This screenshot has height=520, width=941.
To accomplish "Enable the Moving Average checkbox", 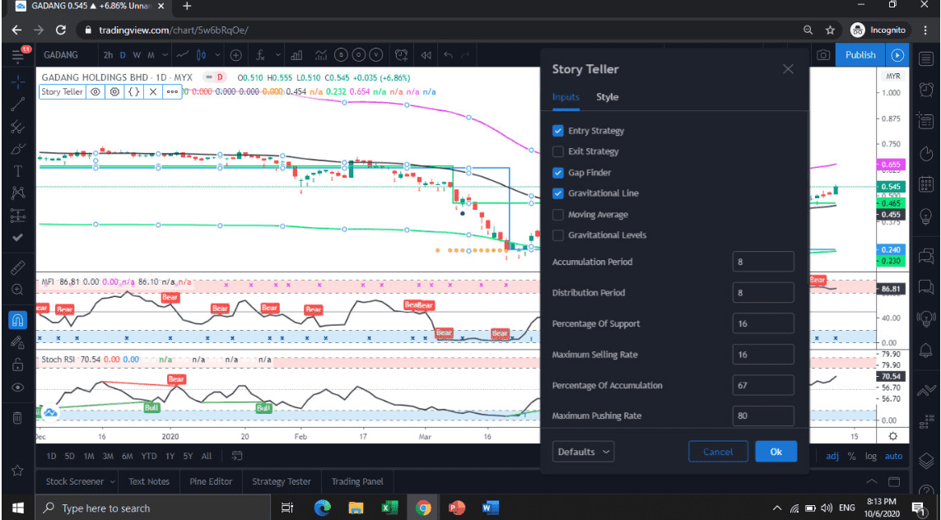I will coord(558,215).
